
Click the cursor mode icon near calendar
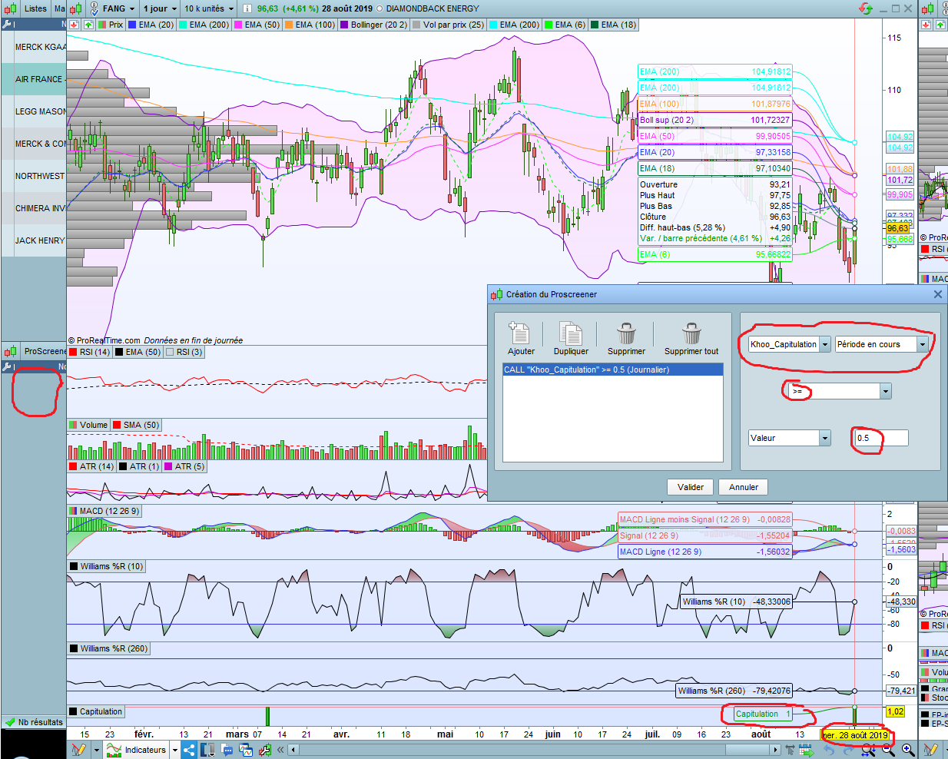click(790, 749)
